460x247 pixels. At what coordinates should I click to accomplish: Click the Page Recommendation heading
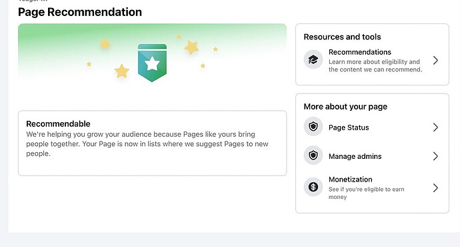coord(80,12)
